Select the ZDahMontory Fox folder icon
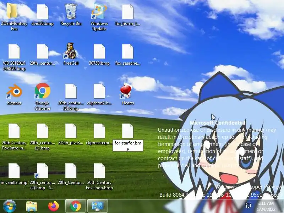This screenshot has height=213, width=284. 12,11
